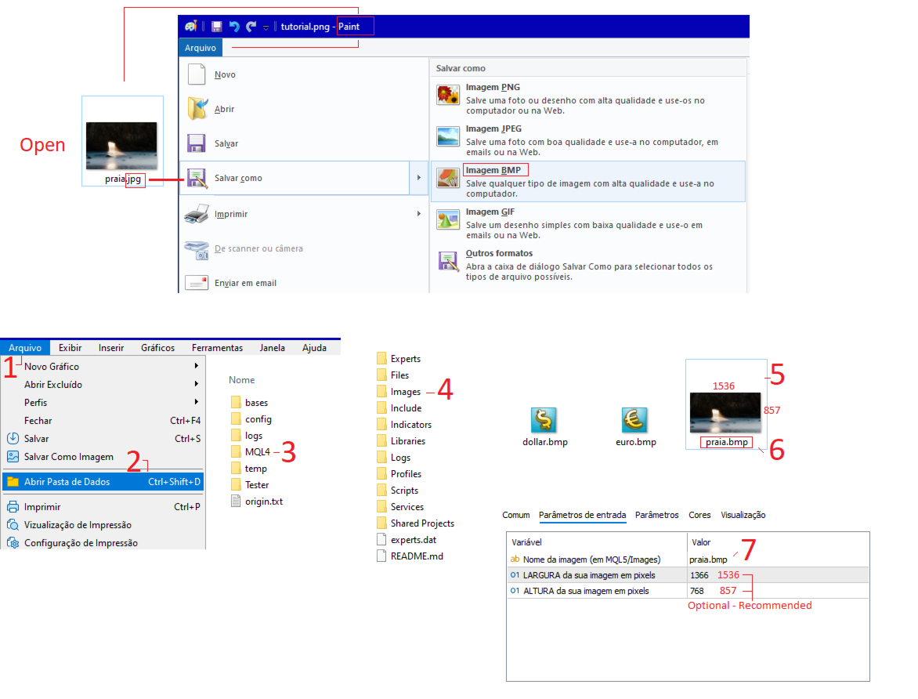Switch to the Cores tab

(x=699, y=515)
